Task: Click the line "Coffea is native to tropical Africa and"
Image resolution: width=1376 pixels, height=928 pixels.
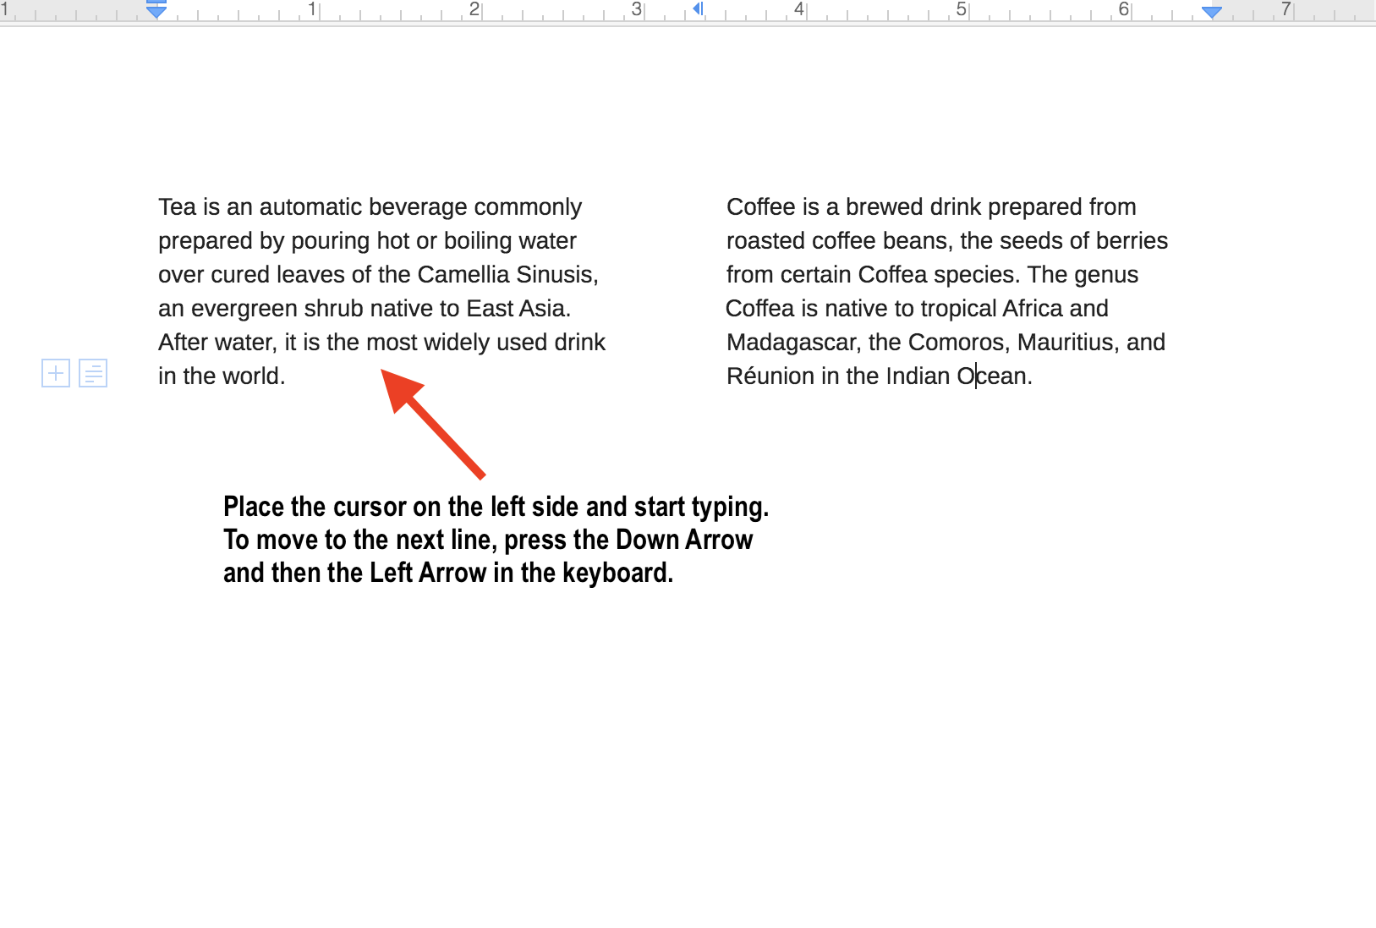Action: (x=917, y=309)
